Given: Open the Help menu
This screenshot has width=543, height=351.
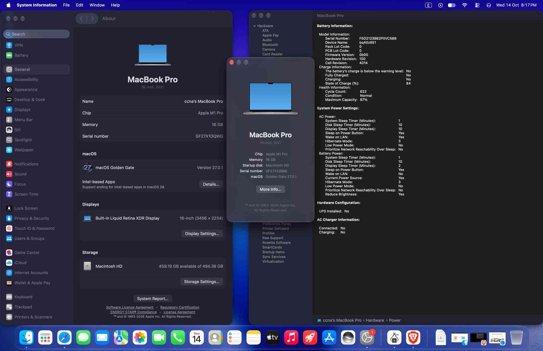Looking at the screenshot, I should click(115, 5).
